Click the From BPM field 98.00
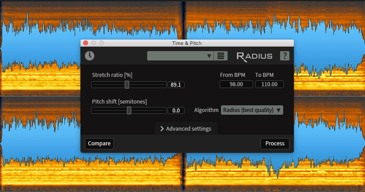This screenshot has width=365, height=192. [x=236, y=84]
